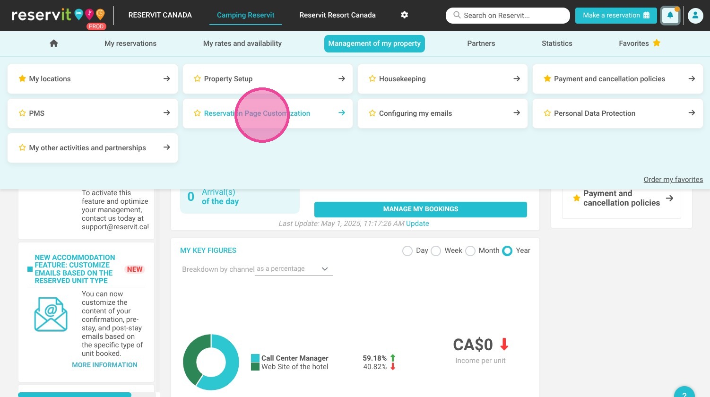Click the Order my favorites link
The width and height of the screenshot is (710, 397).
[673, 180]
